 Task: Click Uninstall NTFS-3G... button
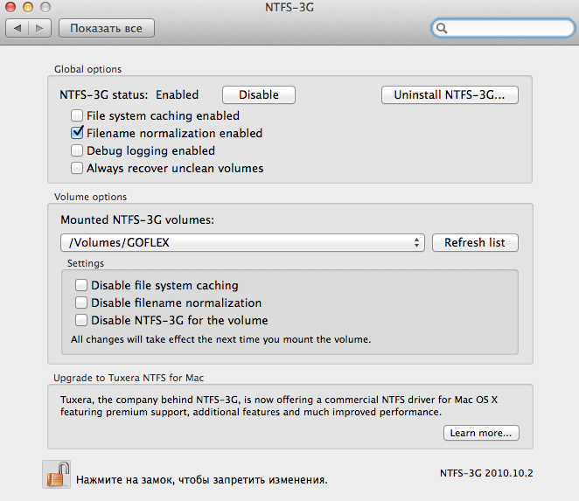tap(450, 95)
